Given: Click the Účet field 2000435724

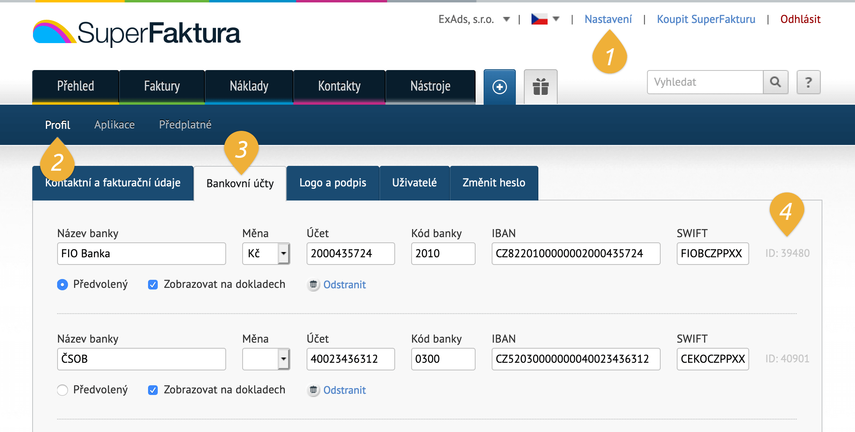Looking at the screenshot, I should [350, 254].
